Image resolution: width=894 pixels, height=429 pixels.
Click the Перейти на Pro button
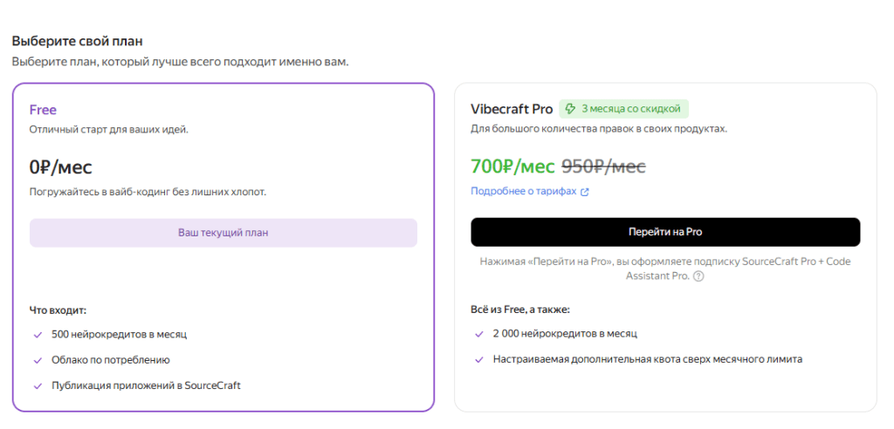pos(665,232)
